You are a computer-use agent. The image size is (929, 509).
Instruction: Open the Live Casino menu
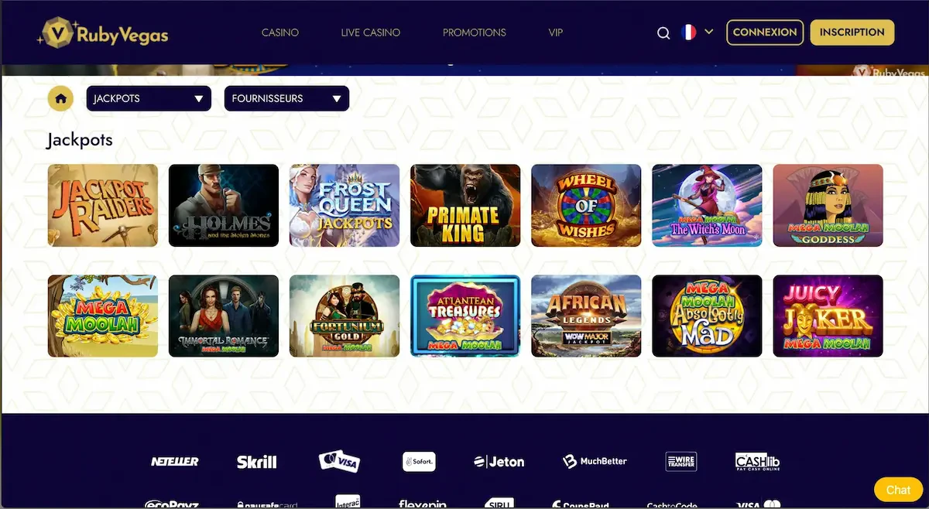coord(371,32)
